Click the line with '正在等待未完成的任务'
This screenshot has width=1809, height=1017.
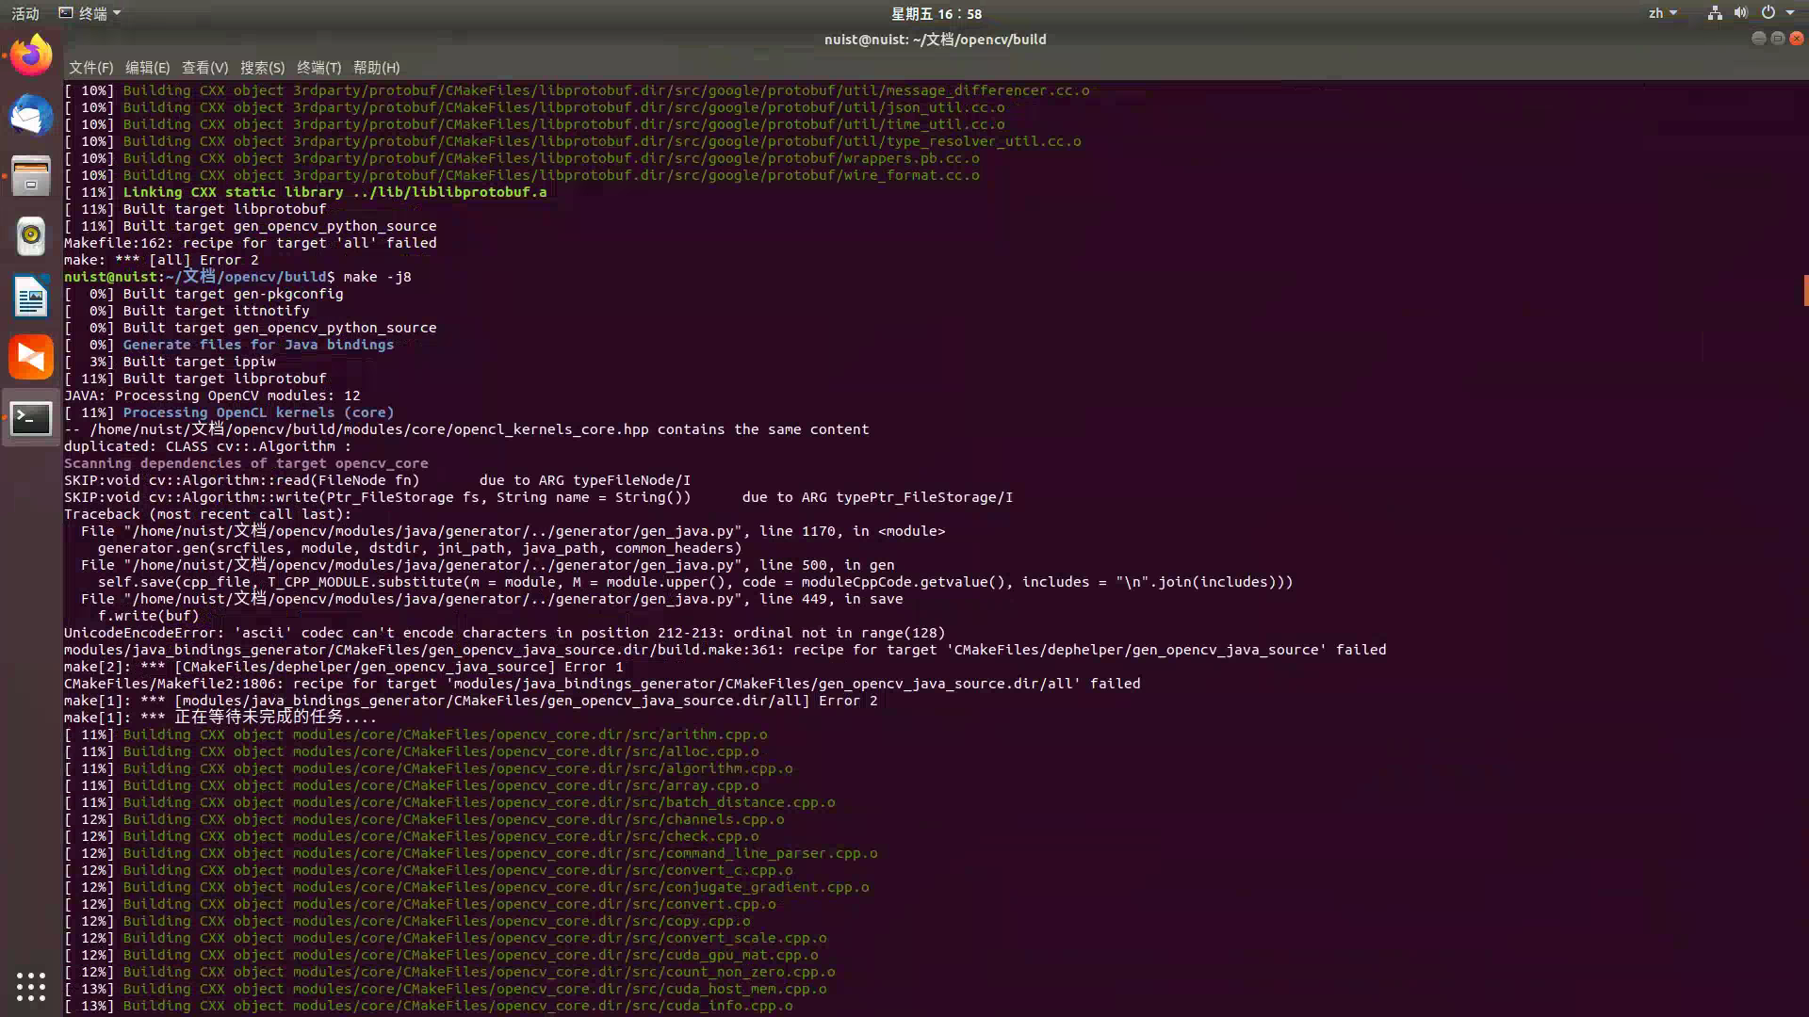coord(220,718)
